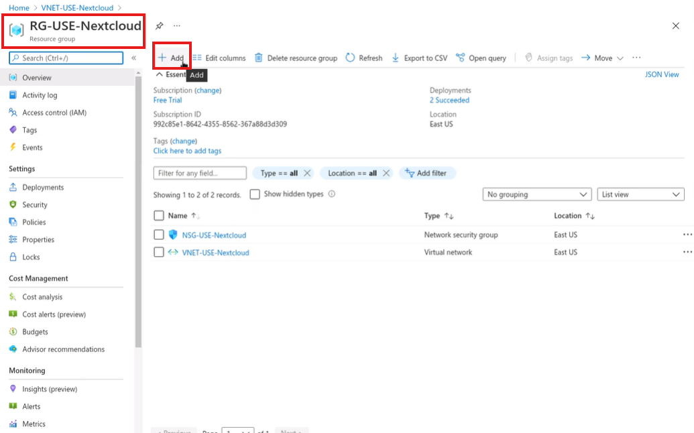Open the JSON View link
This screenshot has width=694, height=433.
point(662,74)
